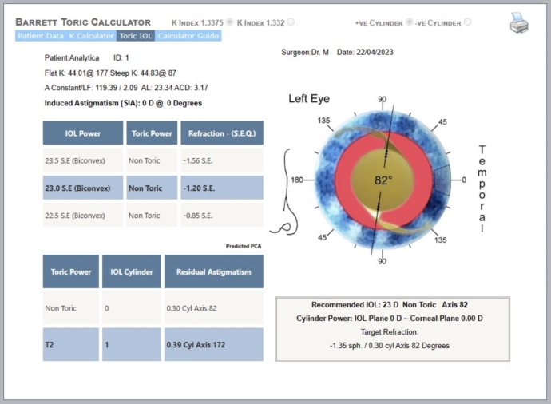Screen dimensions: 551x404
Task: Switch to the K Calculator tab
Action: (93, 36)
